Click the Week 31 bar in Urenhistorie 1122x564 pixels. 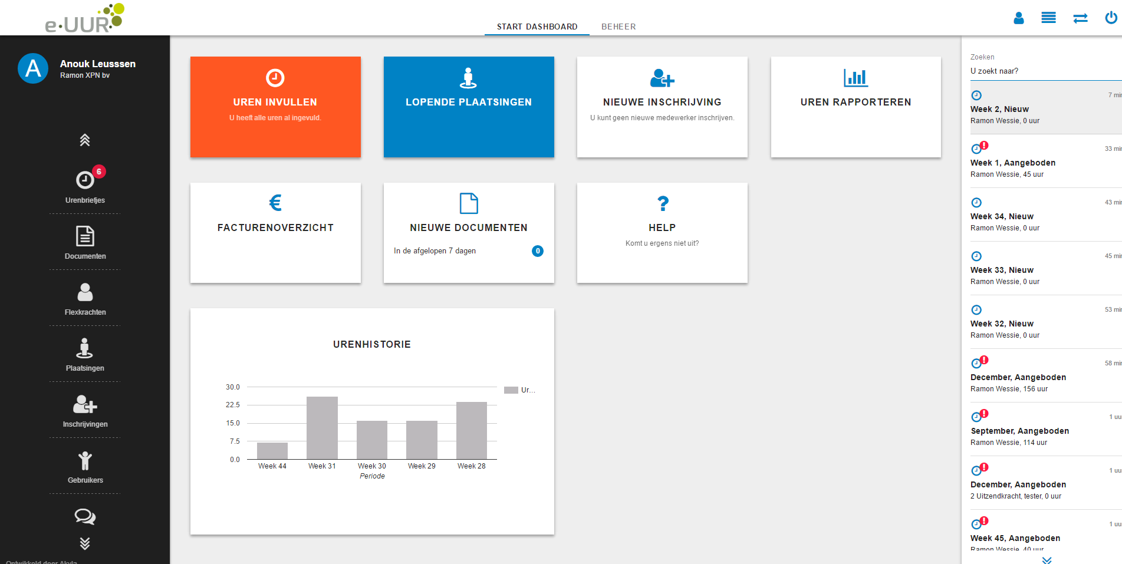click(322, 428)
